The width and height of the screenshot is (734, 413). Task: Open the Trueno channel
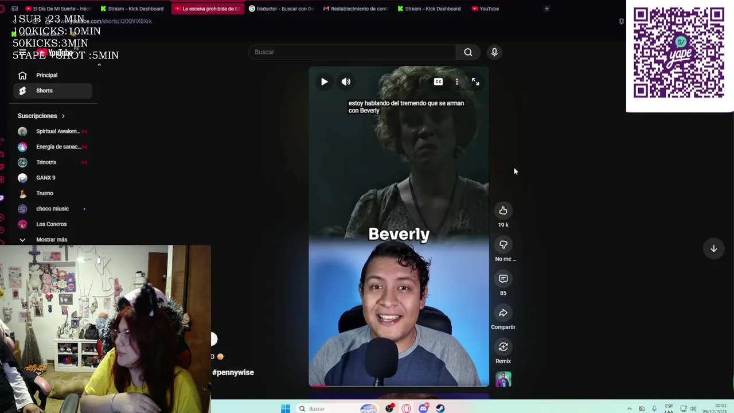click(53, 193)
